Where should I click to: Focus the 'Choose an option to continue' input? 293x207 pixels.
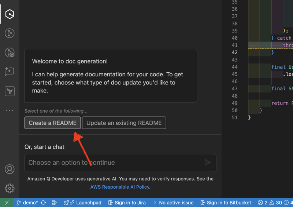[120, 163]
